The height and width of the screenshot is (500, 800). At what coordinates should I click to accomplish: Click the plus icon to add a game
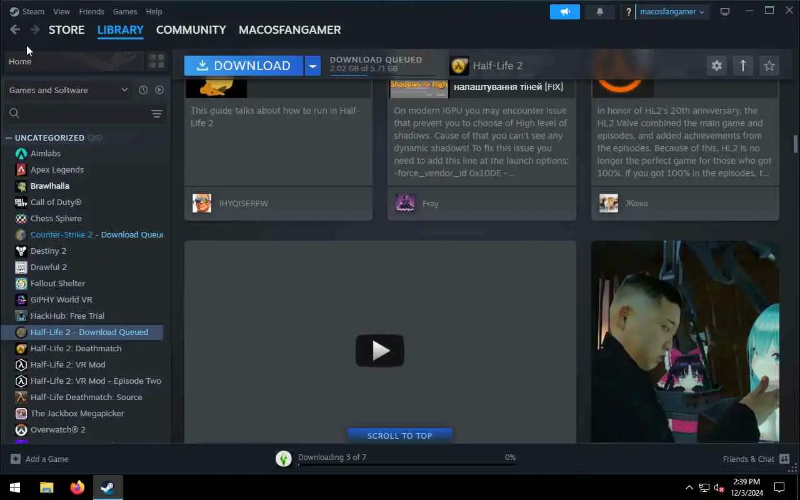[x=16, y=459]
